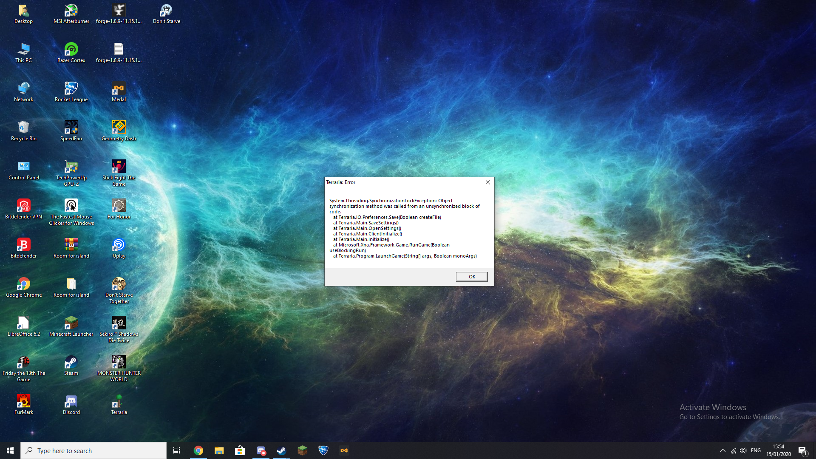Select Stick Fight The Game icon
The image size is (816, 459).
[x=119, y=173]
